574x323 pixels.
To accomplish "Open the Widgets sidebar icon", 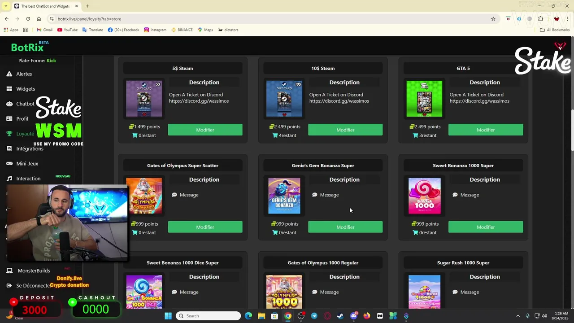I will 9,89.
